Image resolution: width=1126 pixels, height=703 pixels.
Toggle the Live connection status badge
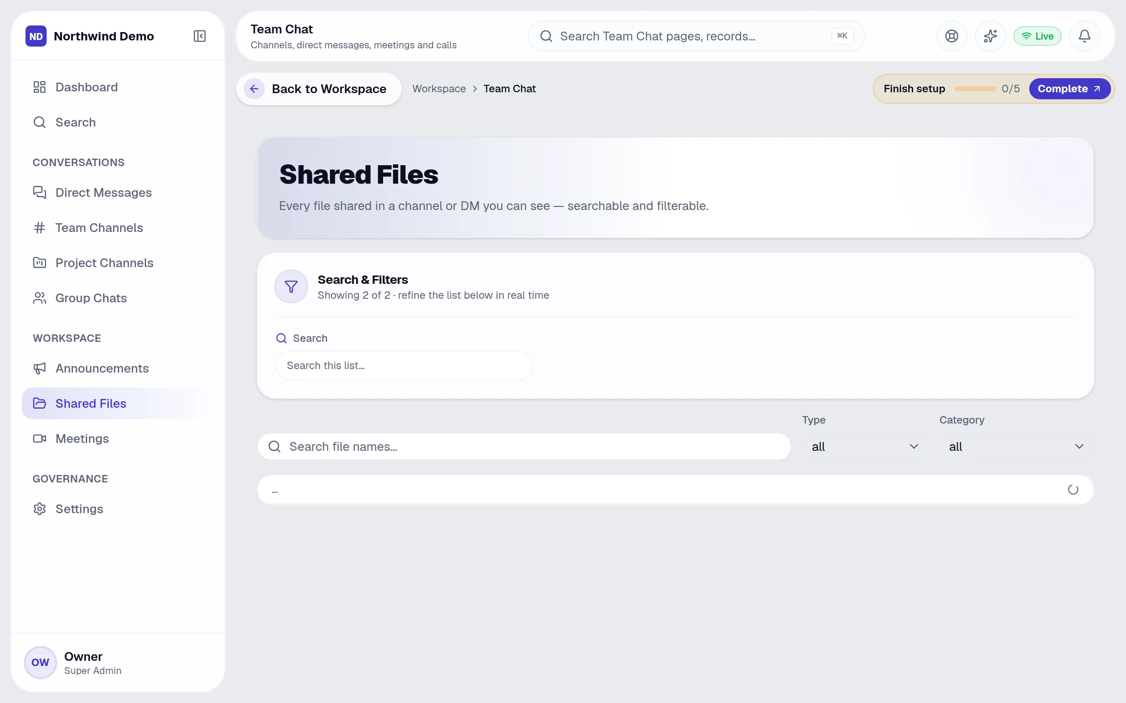(x=1037, y=36)
